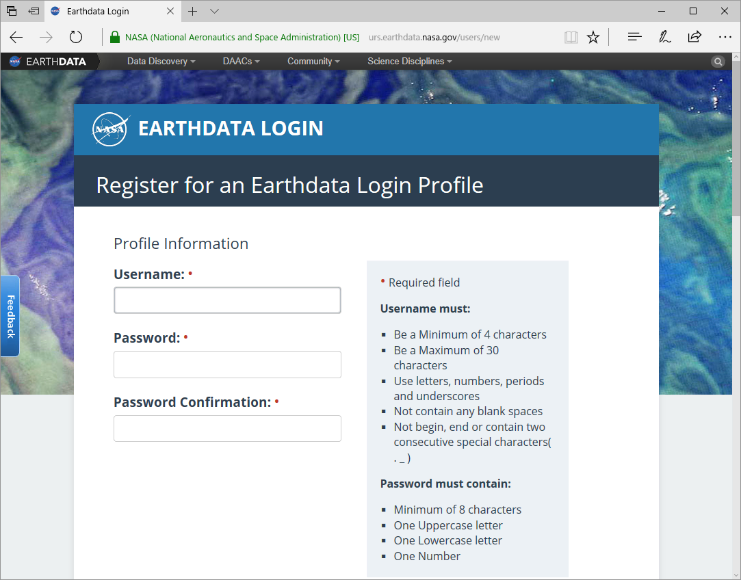Viewport: 741px width, 580px height.
Task: Click 'Be a Maximum of 30 characters' text
Action: (446, 358)
